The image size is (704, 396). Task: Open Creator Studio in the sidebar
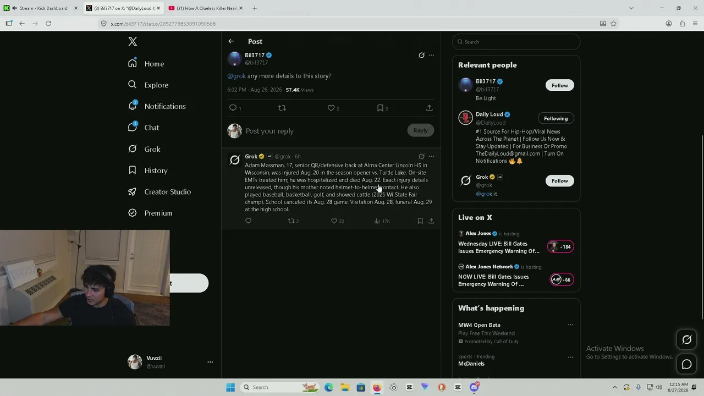[159, 192]
